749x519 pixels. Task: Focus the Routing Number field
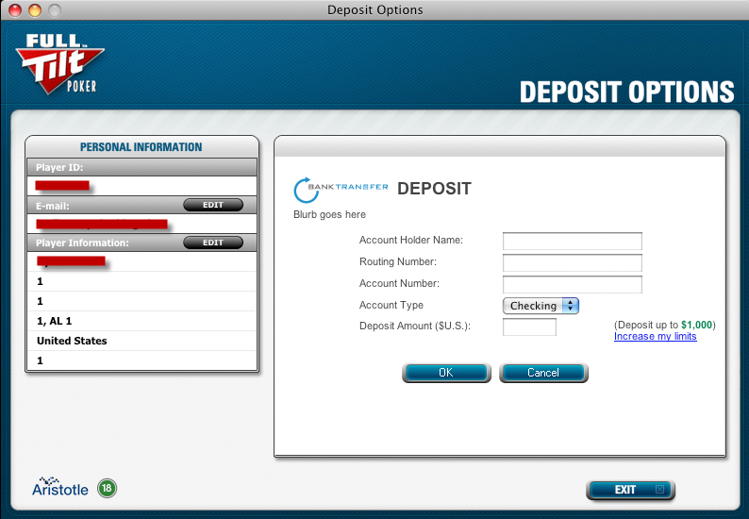click(572, 262)
